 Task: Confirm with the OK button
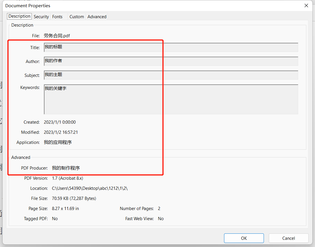pos(244,238)
